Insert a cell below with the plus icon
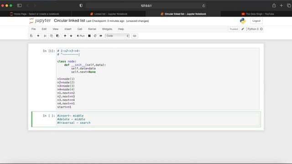The height and width of the screenshot is (164, 292). point(38,36)
